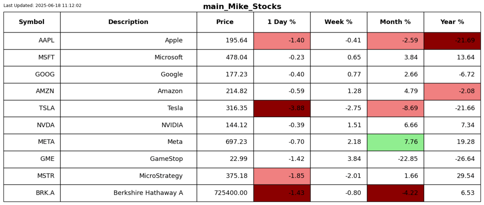Click the Month % column header
Image resolution: width=484 pixels, height=205 pixels.
click(395, 22)
